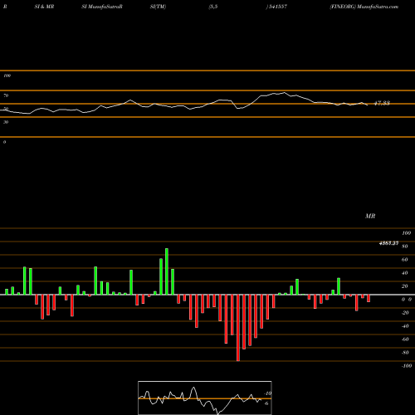Click the -100 label on the MR axis
The width and height of the screenshot is (415, 415).
click(407, 366)
